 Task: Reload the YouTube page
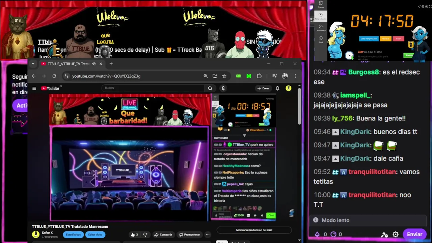[54, 76]
